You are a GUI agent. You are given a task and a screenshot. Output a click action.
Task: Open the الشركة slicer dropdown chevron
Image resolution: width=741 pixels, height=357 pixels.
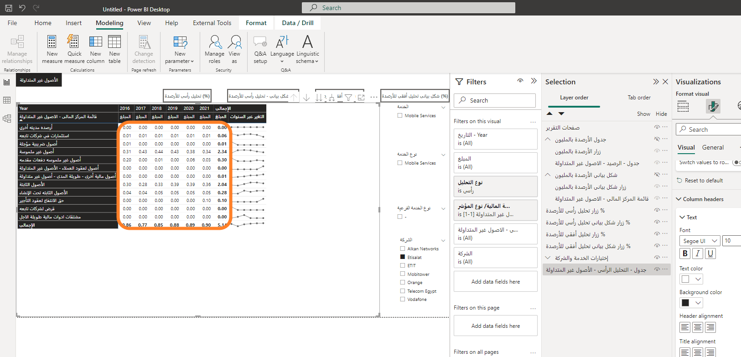(x=443, y=240)
